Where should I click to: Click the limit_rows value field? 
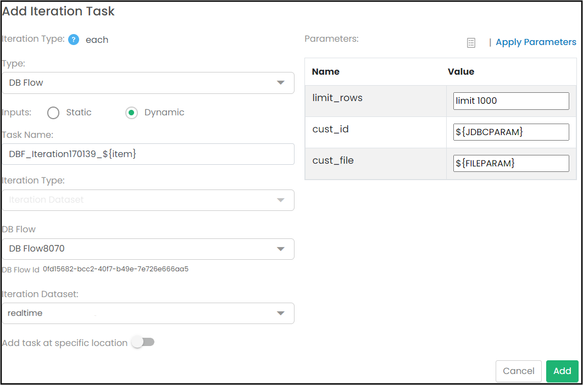(511, 101)
